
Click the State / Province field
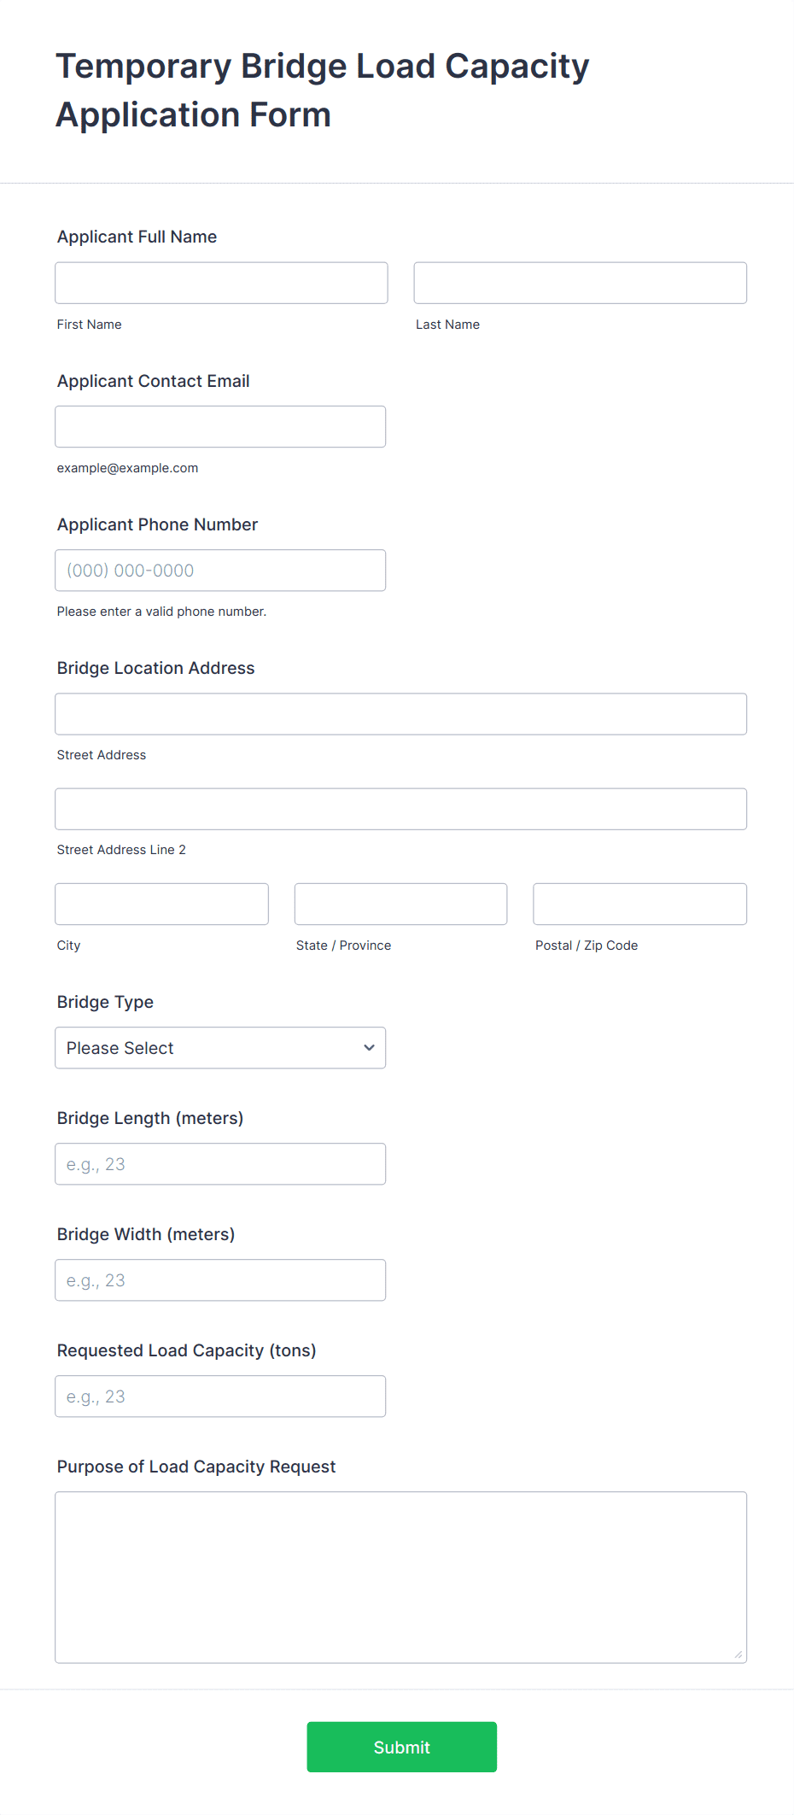pyautogui.click(x=400, y=904)
